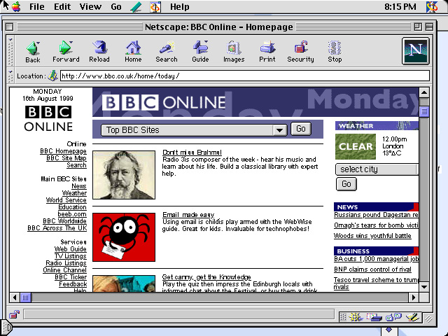Image resolution: width=448 pixels, height=336 pixels.
Task: Open the Don't miss Brahms headline link
Action: [192, 153]
